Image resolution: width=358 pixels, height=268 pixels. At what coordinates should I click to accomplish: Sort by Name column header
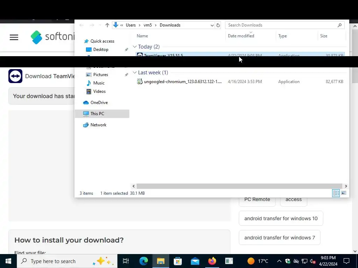tap(142, 36)
